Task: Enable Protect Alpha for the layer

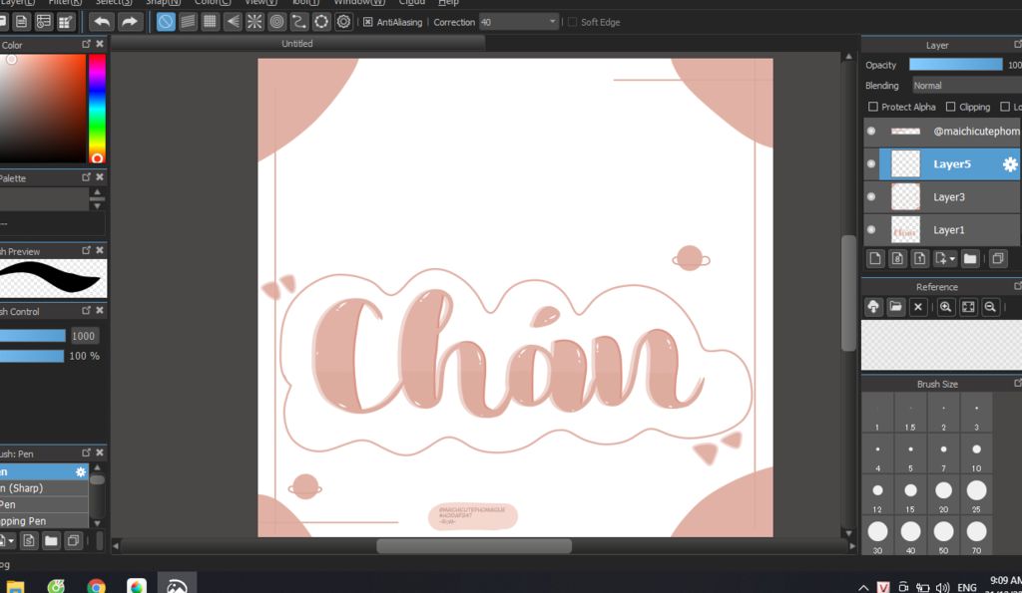Action: [872, 106]
